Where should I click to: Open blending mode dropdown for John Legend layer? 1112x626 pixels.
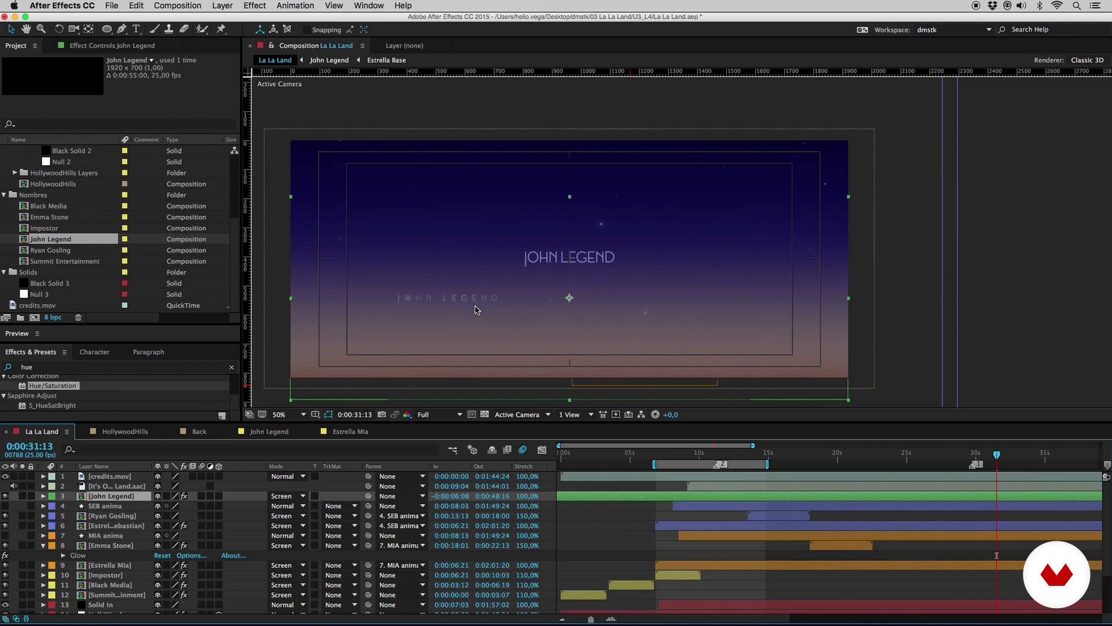pyautogui.click(x=287, y=496)
